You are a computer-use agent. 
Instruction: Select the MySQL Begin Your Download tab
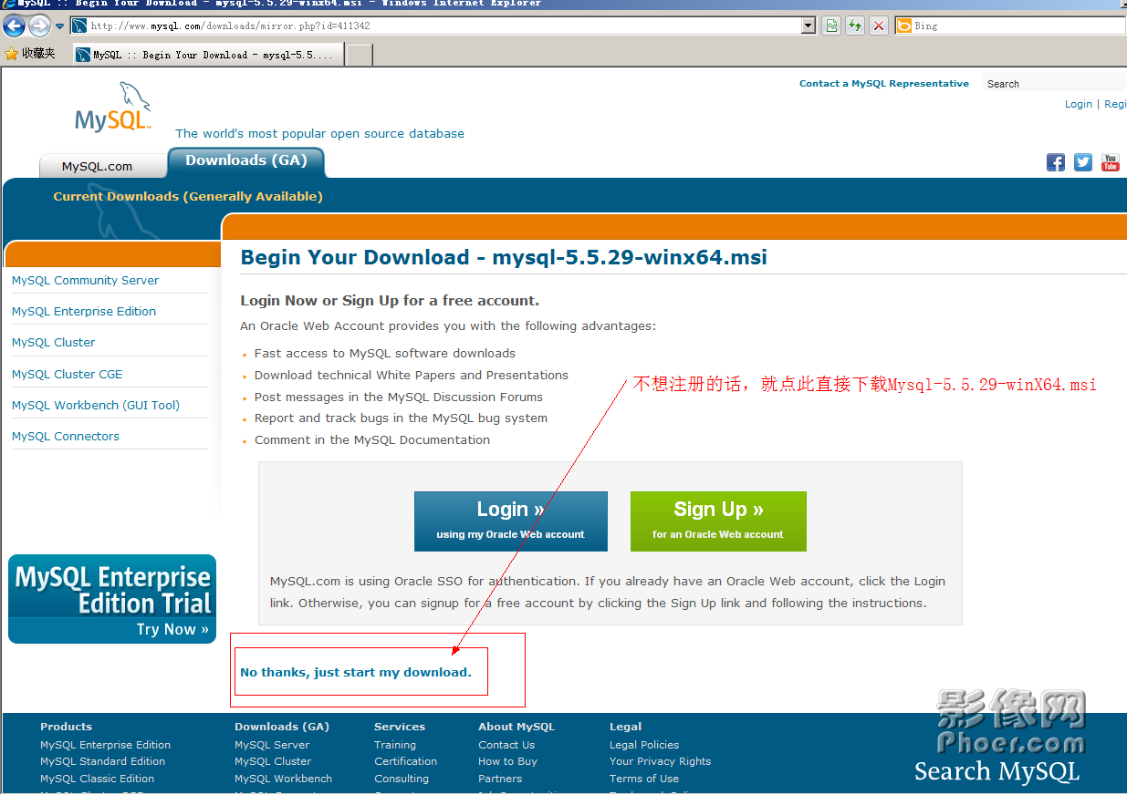(x=208, y=55)
